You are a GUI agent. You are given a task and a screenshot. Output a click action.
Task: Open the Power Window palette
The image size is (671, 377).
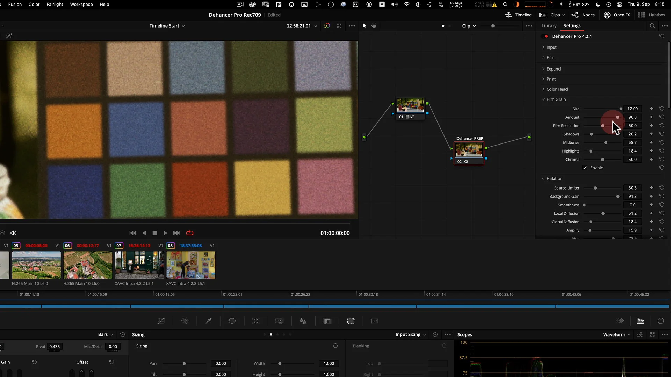click(x=232, y=321)
